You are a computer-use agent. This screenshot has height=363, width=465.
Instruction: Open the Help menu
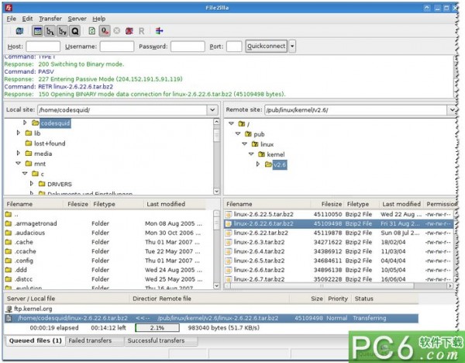click(98, 19)
